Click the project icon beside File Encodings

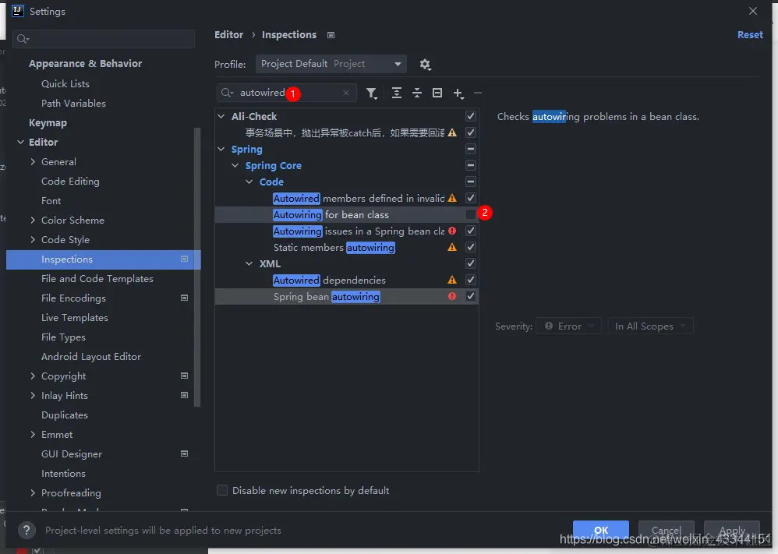(184, 298)
